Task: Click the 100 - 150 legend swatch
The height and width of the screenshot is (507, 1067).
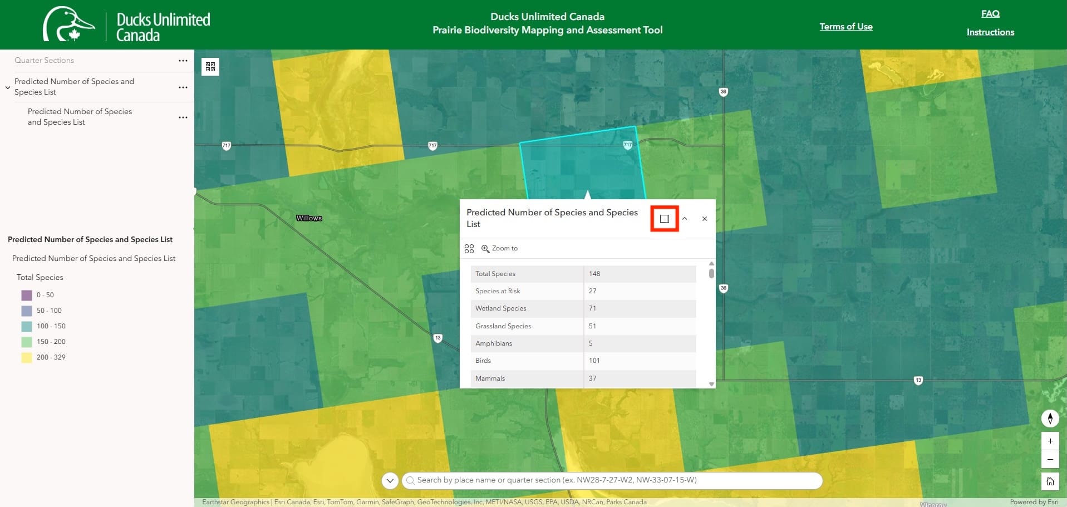Action: (x=27, y=326)
